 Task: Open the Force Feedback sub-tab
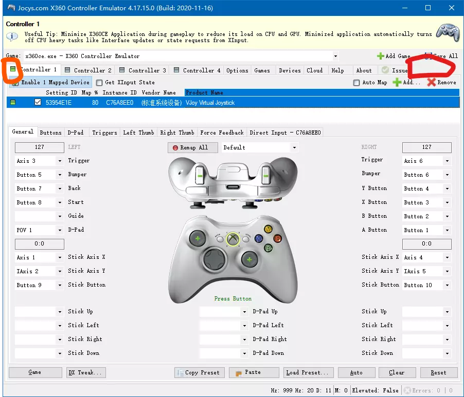(222, 133)
